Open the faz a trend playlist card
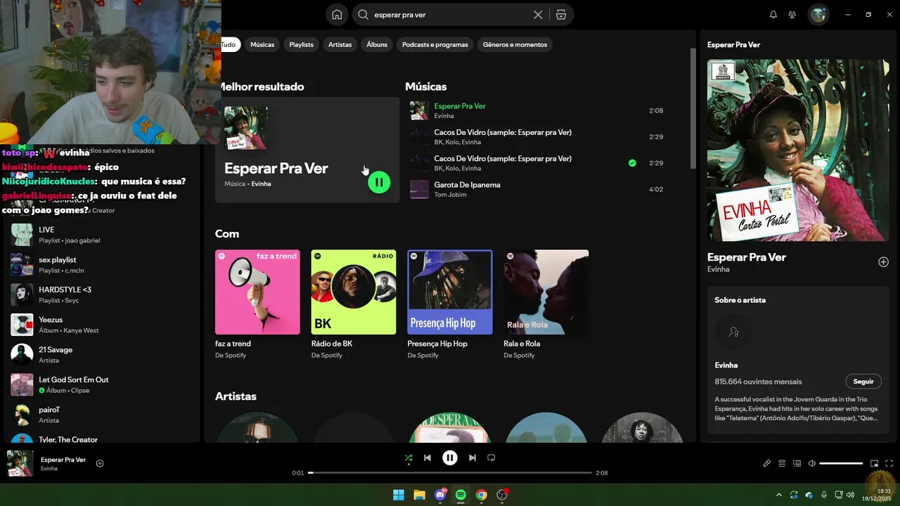 pyautogui.click(x=257, y=305)
